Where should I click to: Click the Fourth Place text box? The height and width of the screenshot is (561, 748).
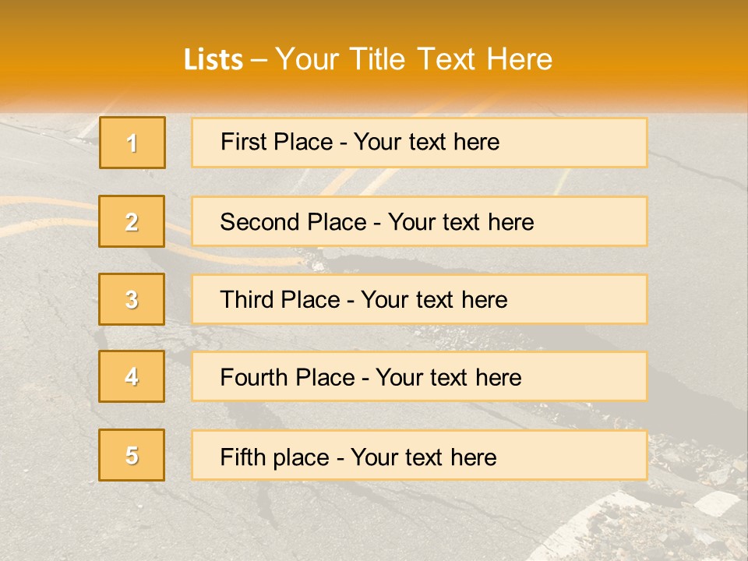pyautogui.click(x=419, y=377)
